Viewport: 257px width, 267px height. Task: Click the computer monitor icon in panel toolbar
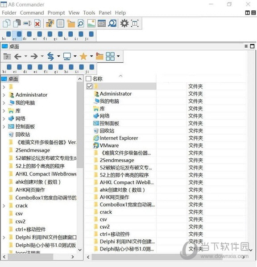pyautogui.click(x=67, y=56)
